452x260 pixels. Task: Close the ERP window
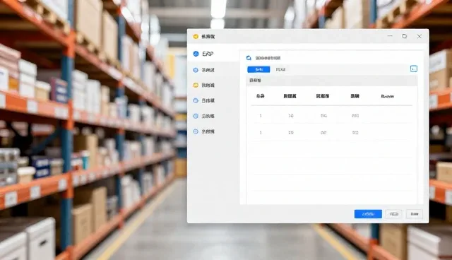click(419, 36)
